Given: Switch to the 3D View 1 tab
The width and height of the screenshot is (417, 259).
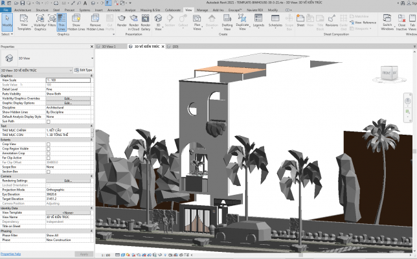Looking at the screenshot, I should (107, 47).
